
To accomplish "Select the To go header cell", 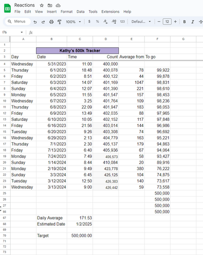I will pos(157,57).
